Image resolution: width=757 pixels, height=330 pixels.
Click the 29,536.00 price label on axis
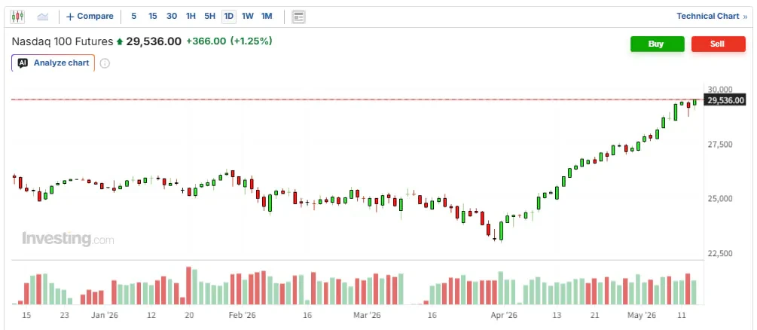pyautogui.click(x=725, y=100)
